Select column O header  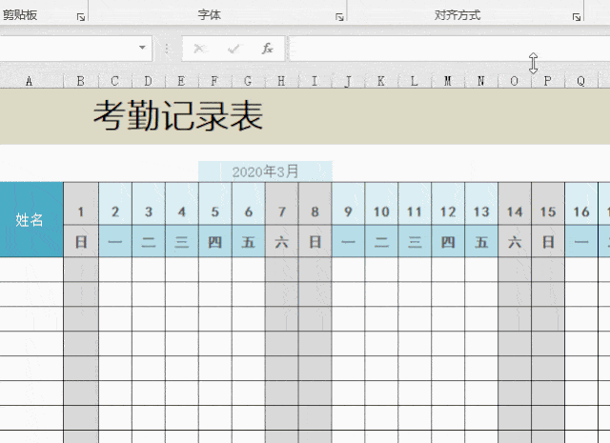click(515, 81)
